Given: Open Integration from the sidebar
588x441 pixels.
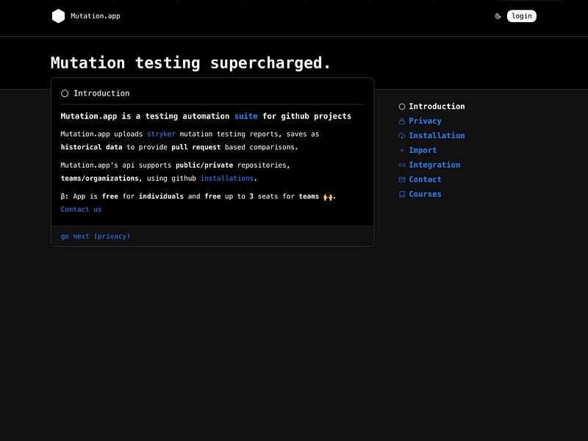Looking at the screenshot, I should tap(434, 165).
